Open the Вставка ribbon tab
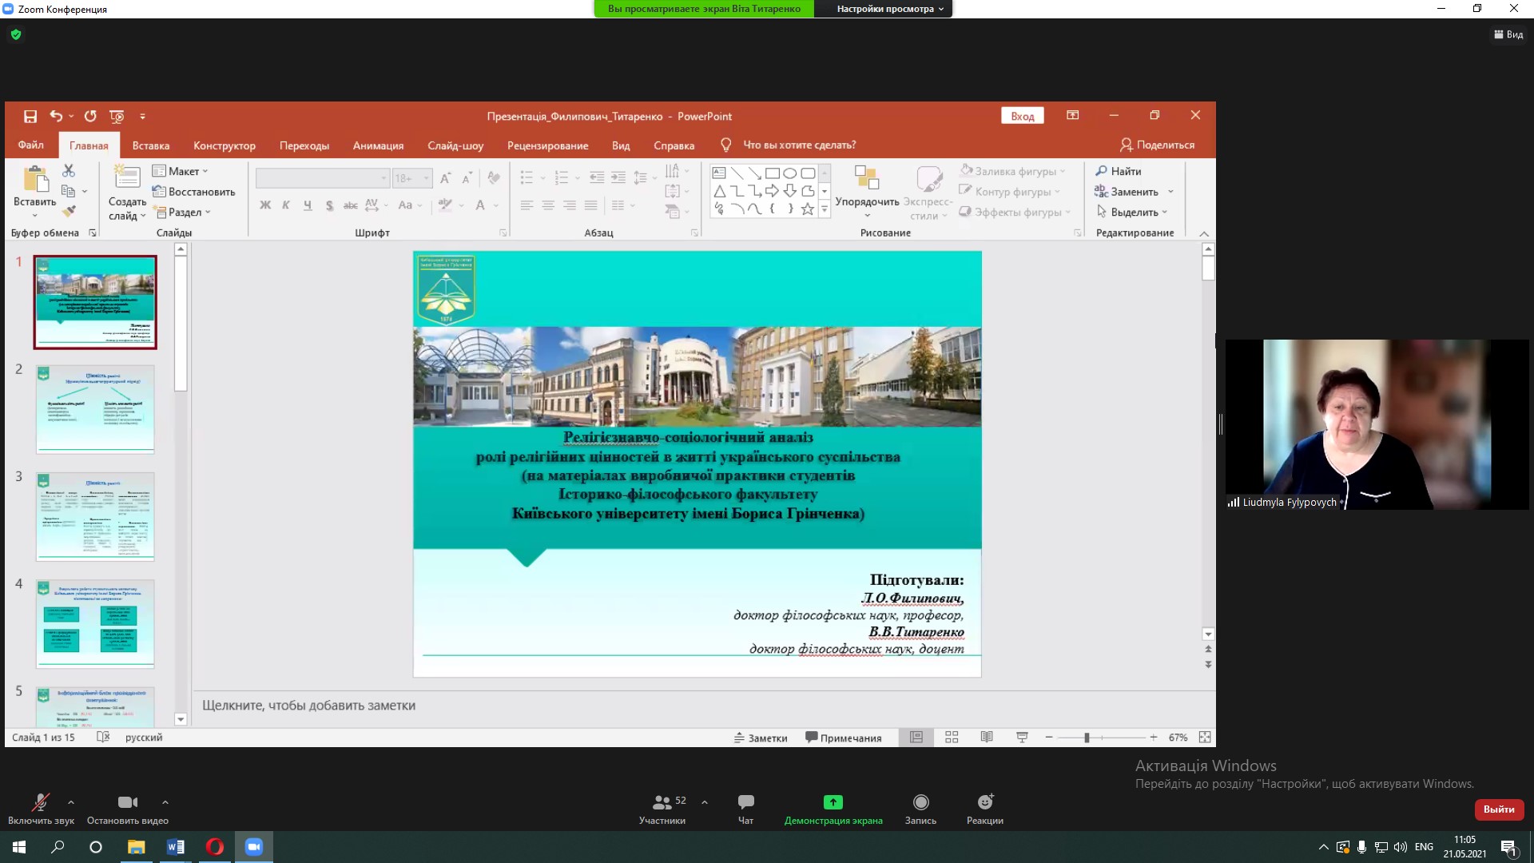 coord(150,145)
